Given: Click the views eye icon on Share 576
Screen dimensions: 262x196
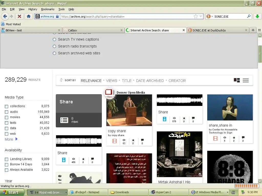Looking at the screenshot, I should point(174,118).
